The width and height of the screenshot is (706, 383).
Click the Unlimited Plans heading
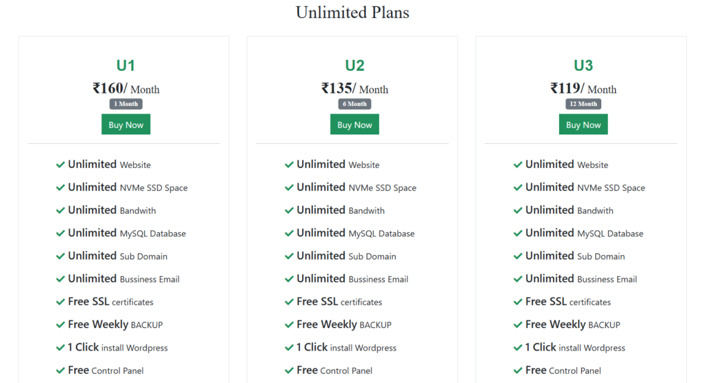(x=352, y=12)
